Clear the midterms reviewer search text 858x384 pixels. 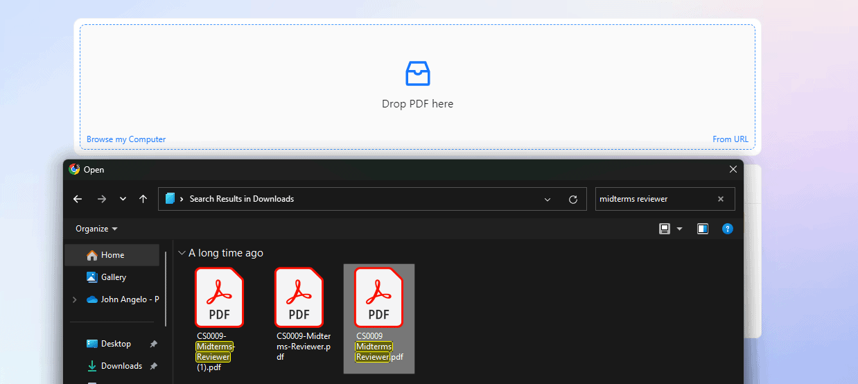[721, 199]
